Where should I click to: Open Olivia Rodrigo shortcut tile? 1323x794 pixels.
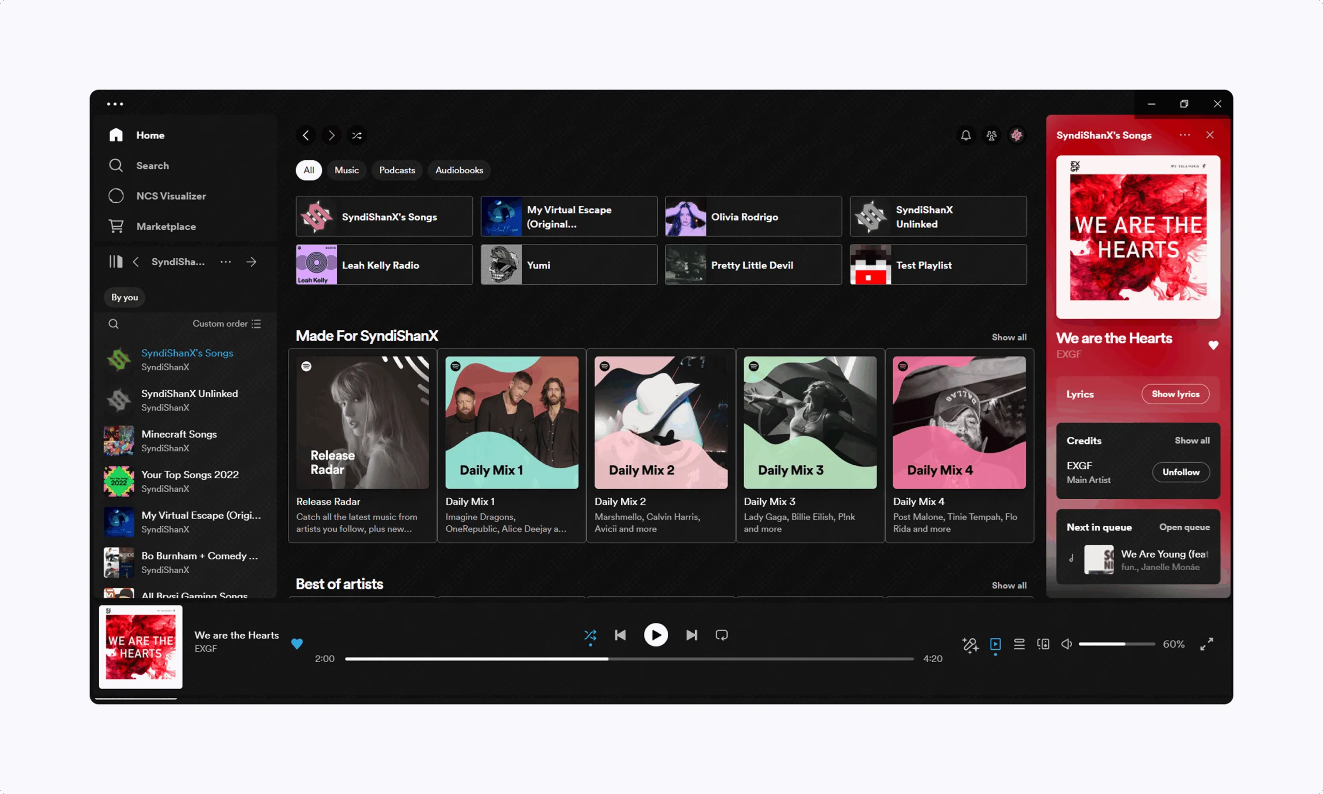[x=753, y=216]
